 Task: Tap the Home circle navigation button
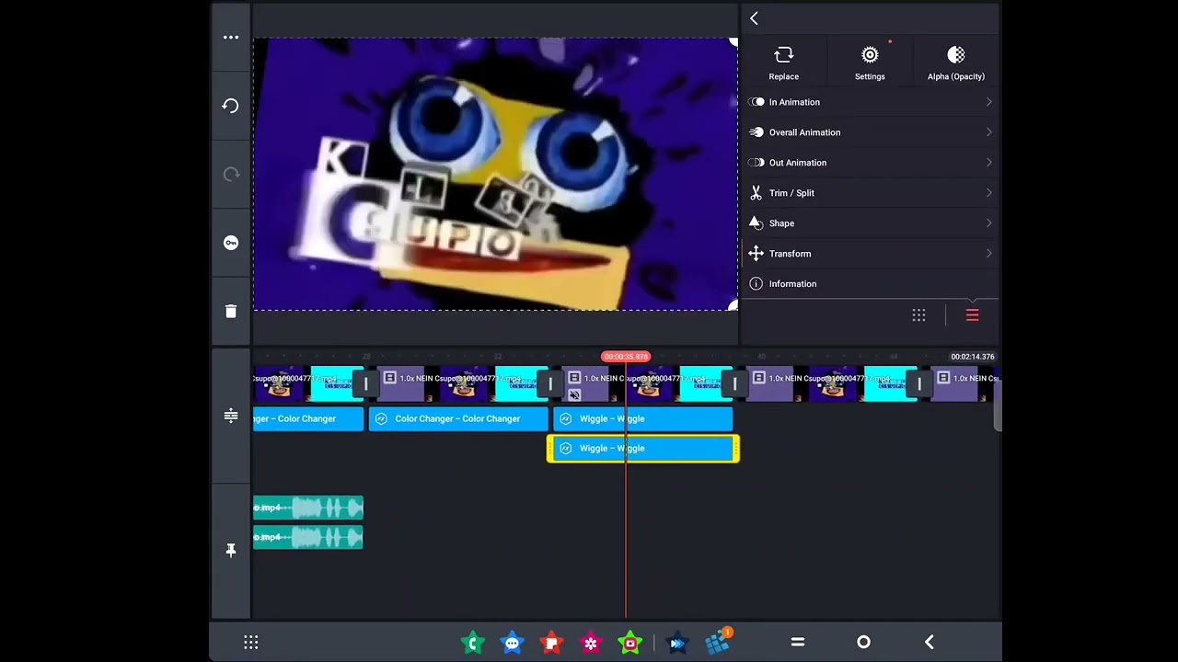click(x=863, y=643)
